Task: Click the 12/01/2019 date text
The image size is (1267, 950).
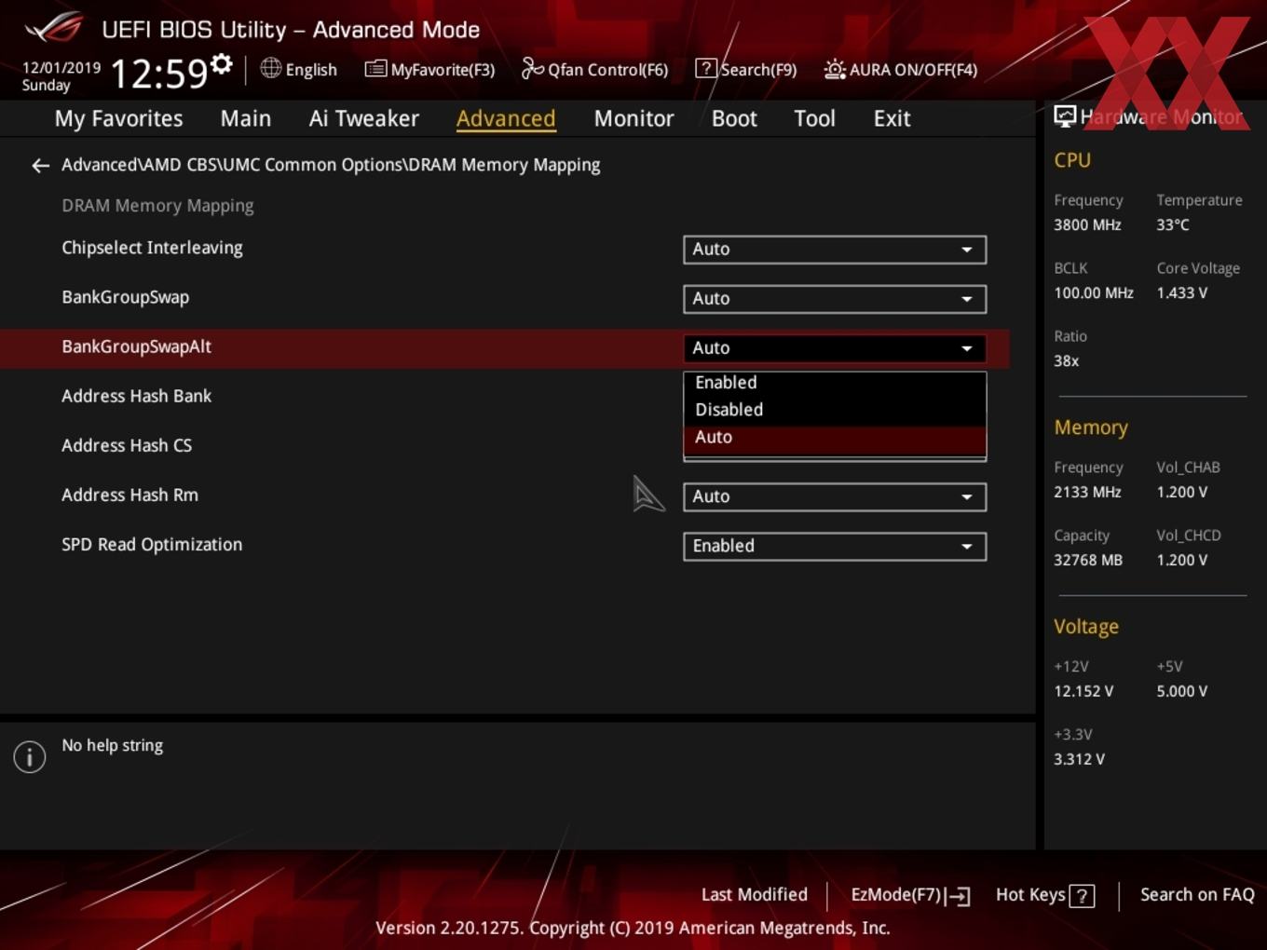Action: (61, 68)
